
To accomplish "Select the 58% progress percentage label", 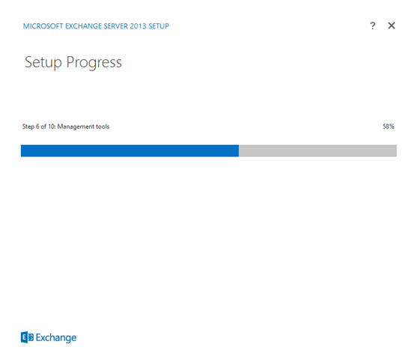I will click(388, 126).
